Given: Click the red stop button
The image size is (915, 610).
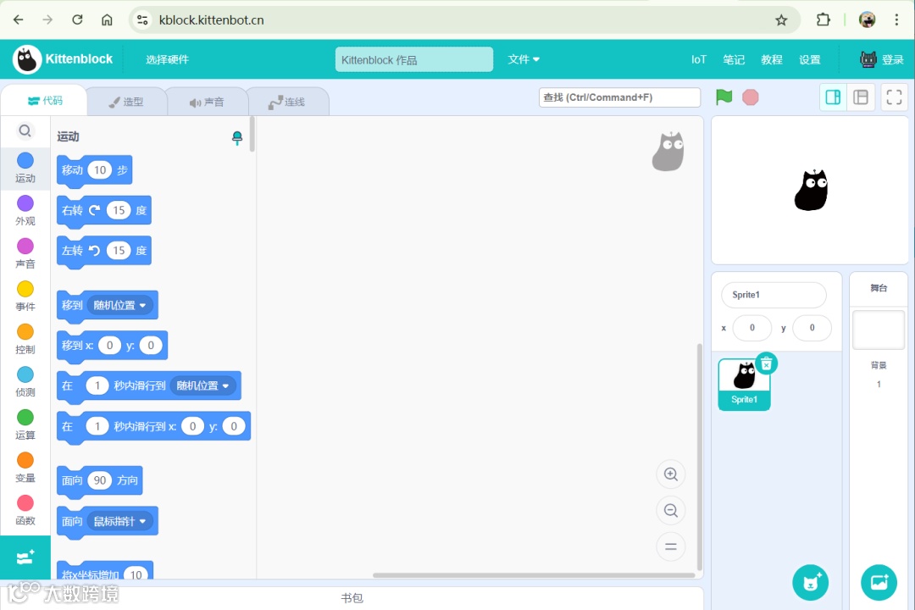Looking at the screenshot, I should 751,97.
